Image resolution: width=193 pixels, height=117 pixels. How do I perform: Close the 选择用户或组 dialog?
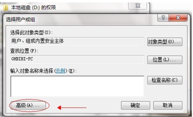click(178, 18)
